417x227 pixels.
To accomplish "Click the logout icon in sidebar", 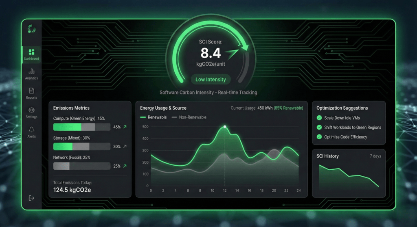I will [x=31, y=198].
